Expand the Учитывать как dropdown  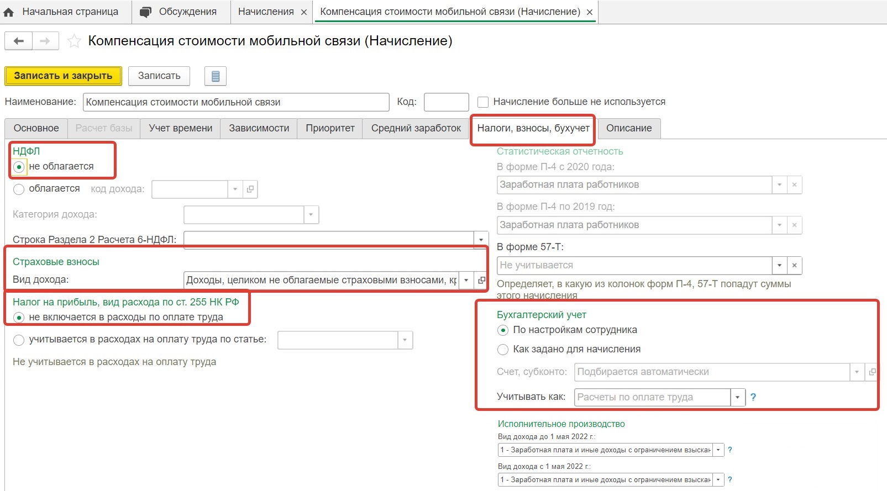[738, 397]
